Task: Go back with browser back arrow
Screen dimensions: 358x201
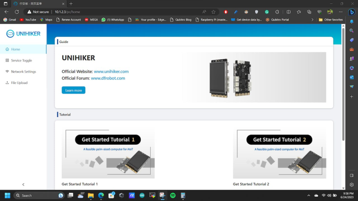Action: click(6, 12)
